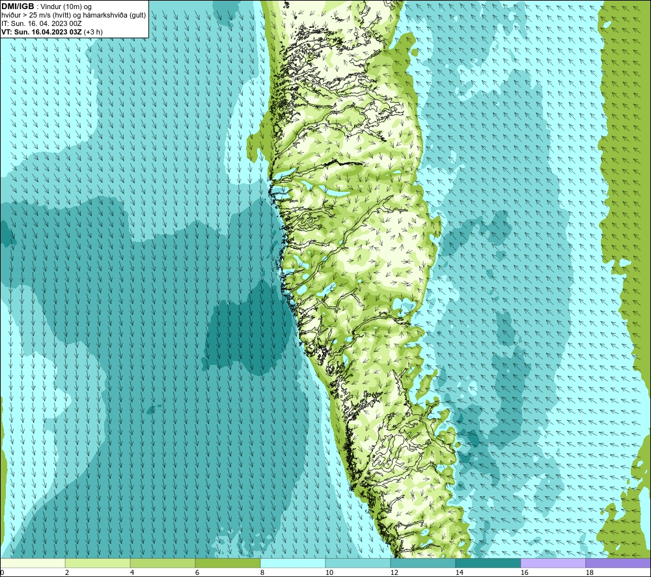
Task: Click the dark teal 14–16 m/s legend swatch
Action: click(488, 563)
